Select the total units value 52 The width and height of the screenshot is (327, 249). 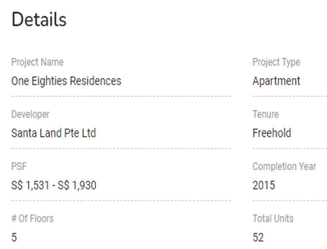(258, 238)
